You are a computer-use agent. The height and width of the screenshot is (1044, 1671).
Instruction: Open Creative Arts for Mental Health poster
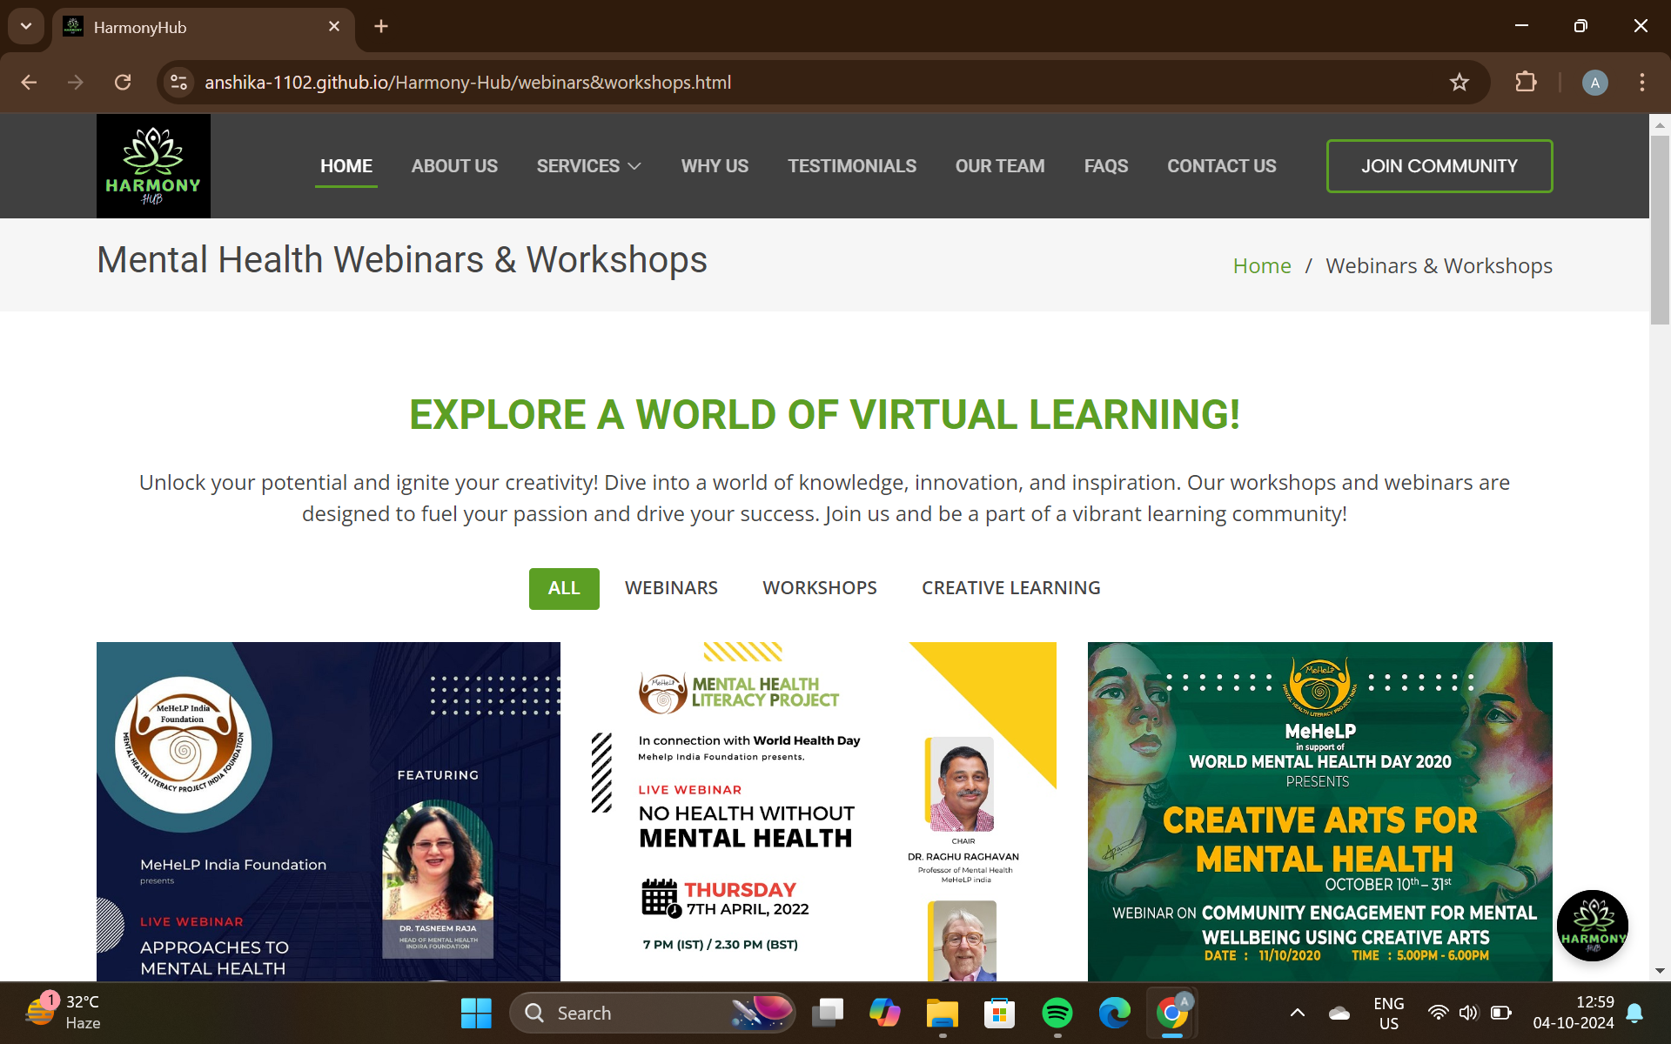click(1319, 811)
